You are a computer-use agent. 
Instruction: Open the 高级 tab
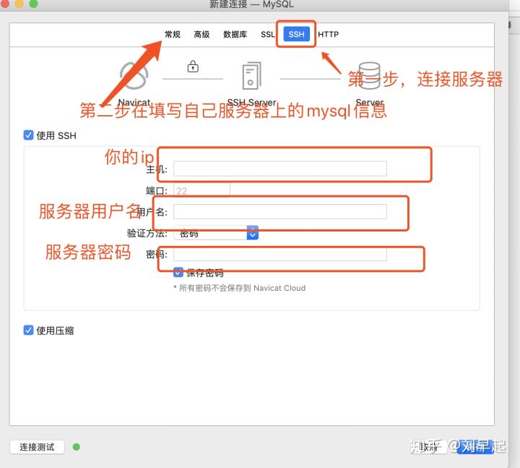coord(201,34)
